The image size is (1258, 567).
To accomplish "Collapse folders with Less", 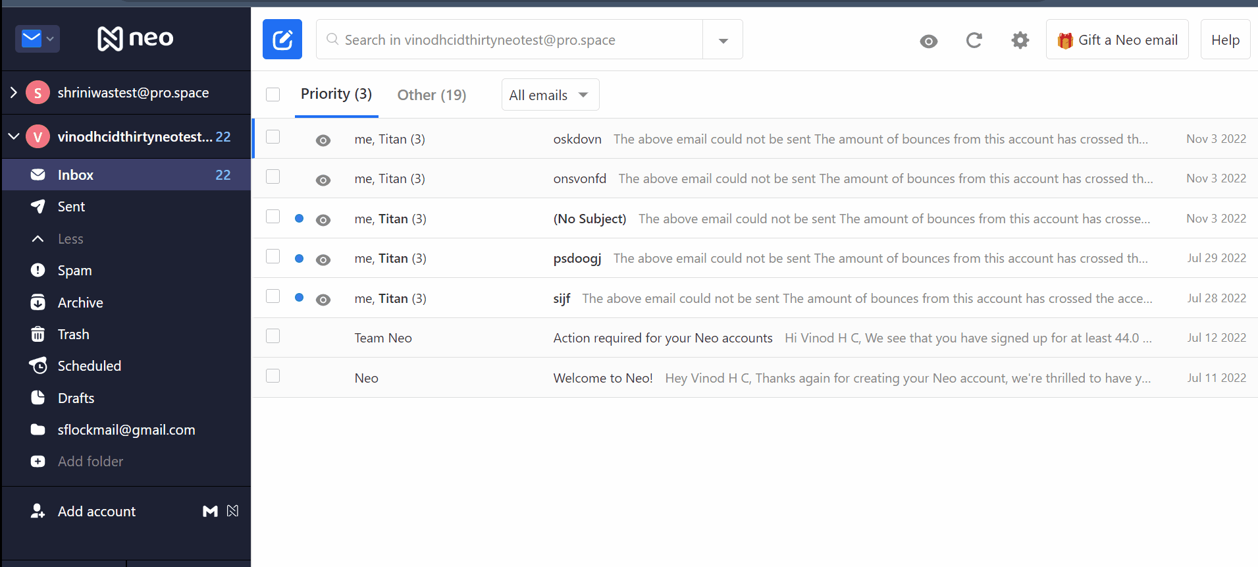I will [x=70, y=238].
